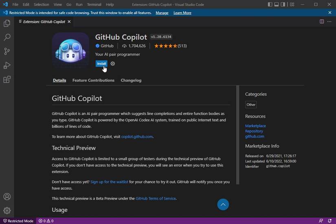
Task: Click the install count 1,704,626
Action: click(134, 46)
